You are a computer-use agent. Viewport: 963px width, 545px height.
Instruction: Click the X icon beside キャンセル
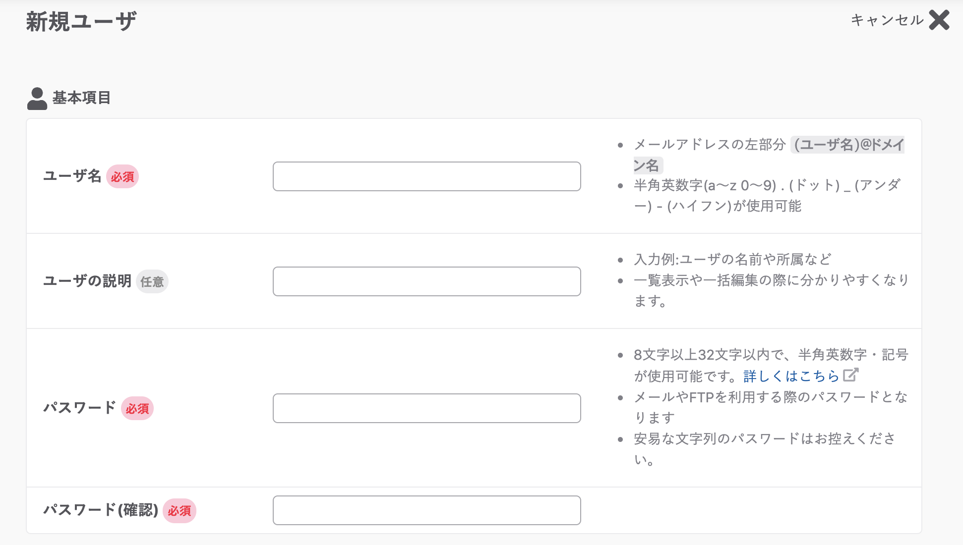coord(939,21)
